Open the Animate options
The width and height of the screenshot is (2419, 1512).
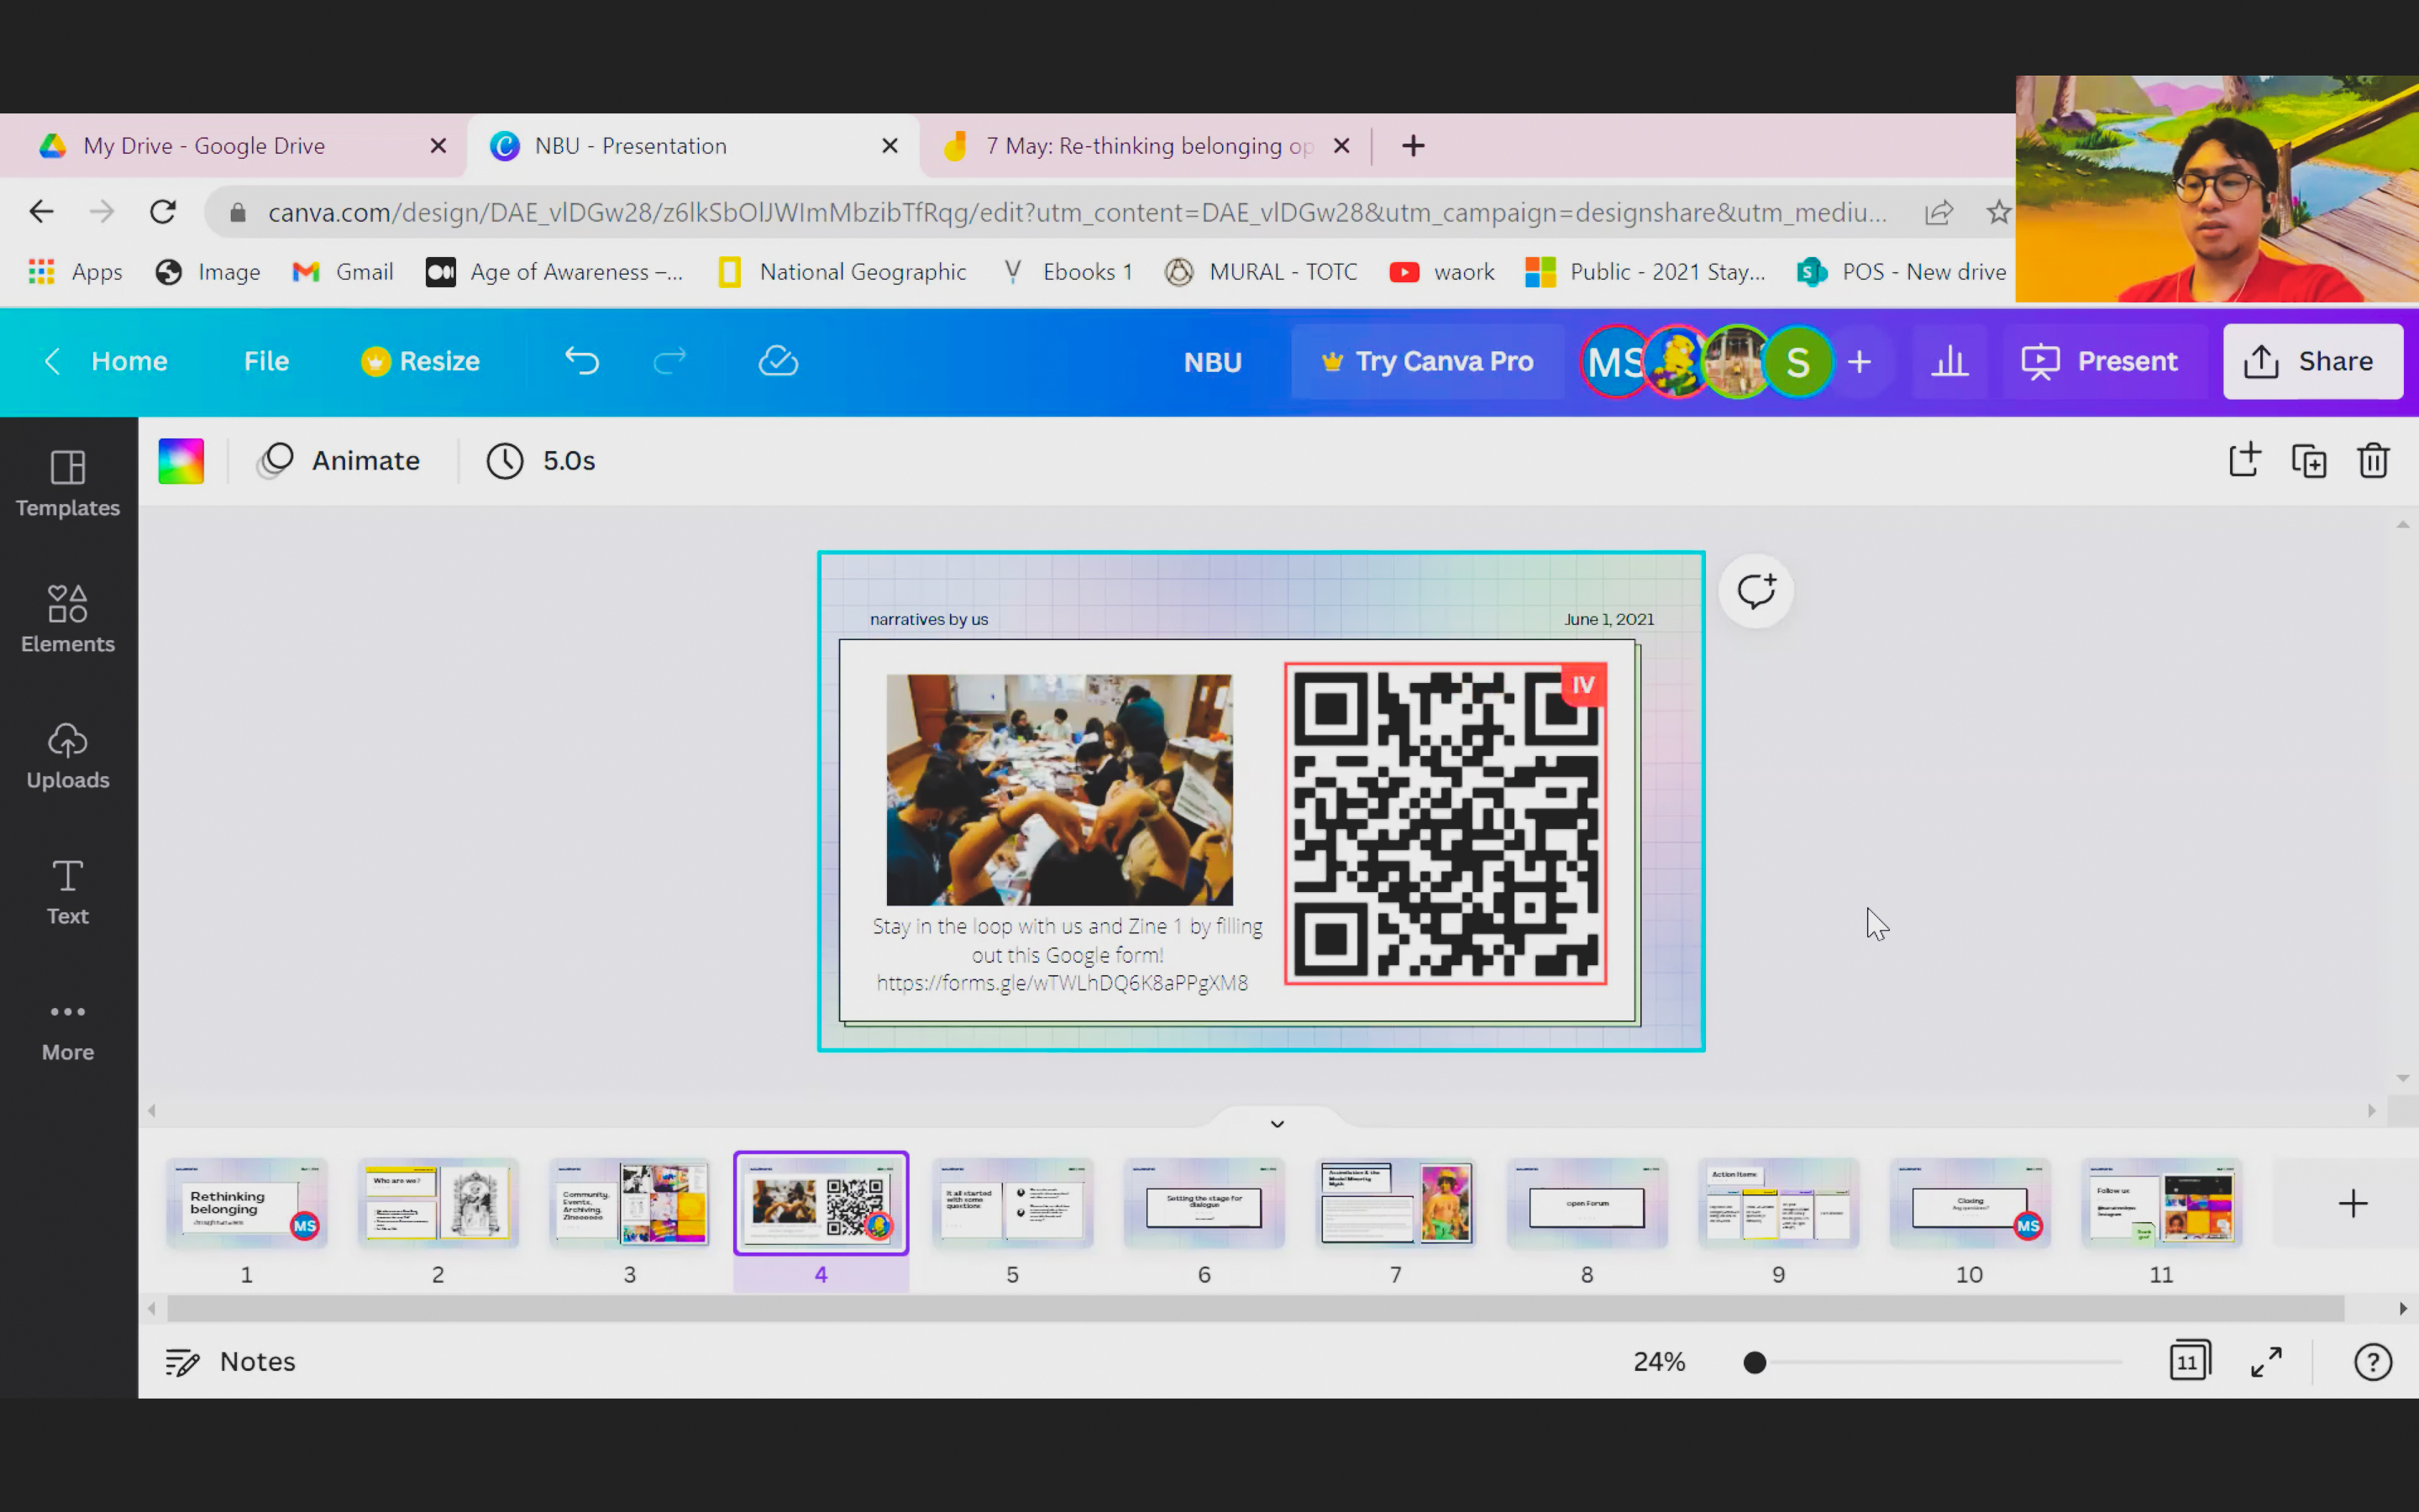tap(338, 461)
